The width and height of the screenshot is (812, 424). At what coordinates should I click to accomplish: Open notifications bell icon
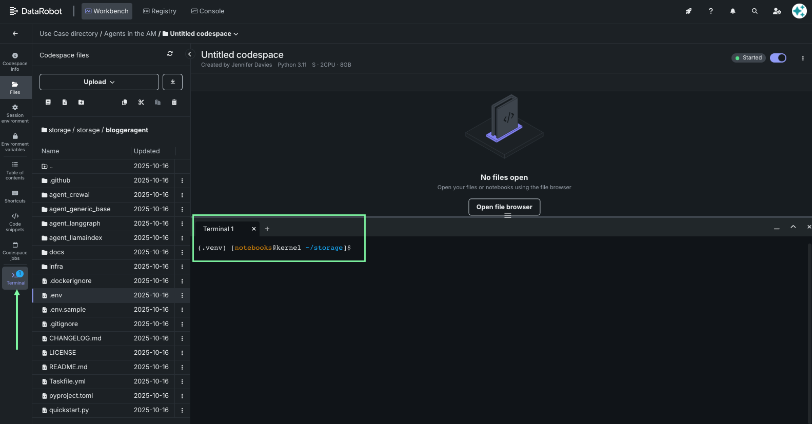point(732,11)
